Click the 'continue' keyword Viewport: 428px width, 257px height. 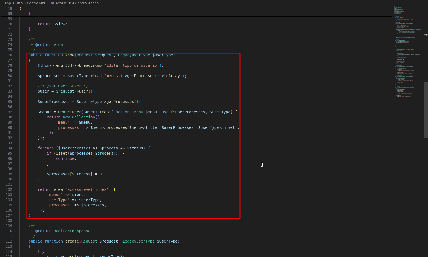pyautogui.click(x=65, y=158)
